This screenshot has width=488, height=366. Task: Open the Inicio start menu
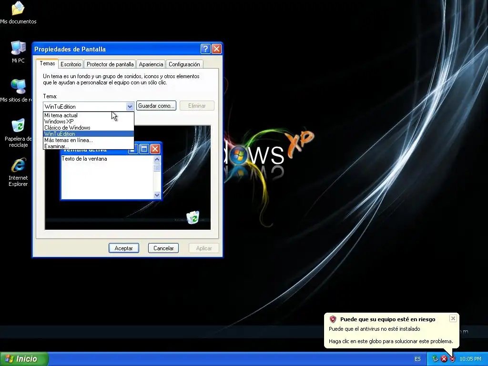tap(24, 359)
